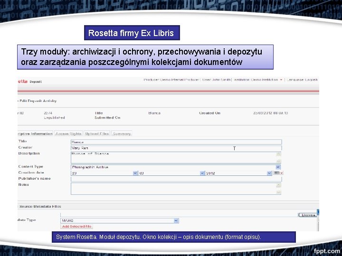342x256 pixels.
Task: Click the Bianca title value in header
Action: (154, 113)
